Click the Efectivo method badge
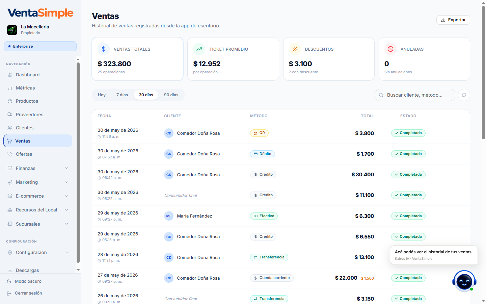The height and width of the screenshot is (304, 486). click(264, 216)
